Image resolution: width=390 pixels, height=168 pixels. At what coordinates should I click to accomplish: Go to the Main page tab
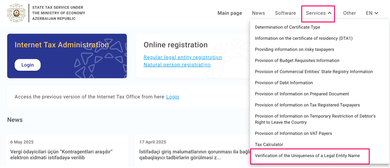pyautogui.click(x=230, y=13)
